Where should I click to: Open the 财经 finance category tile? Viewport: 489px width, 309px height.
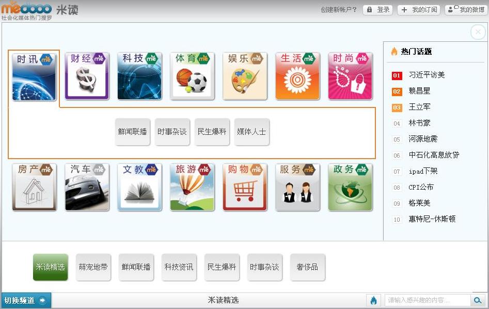click(x=87, y=76)
